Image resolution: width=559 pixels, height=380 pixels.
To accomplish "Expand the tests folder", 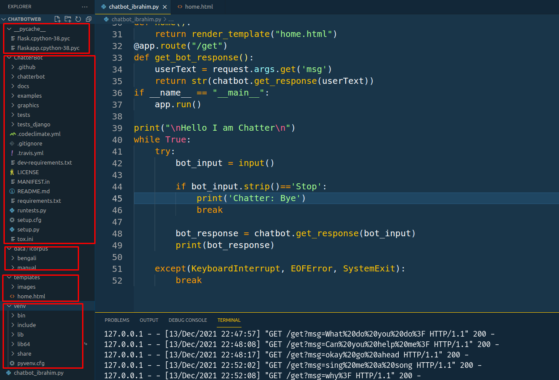I will [12, 115].
